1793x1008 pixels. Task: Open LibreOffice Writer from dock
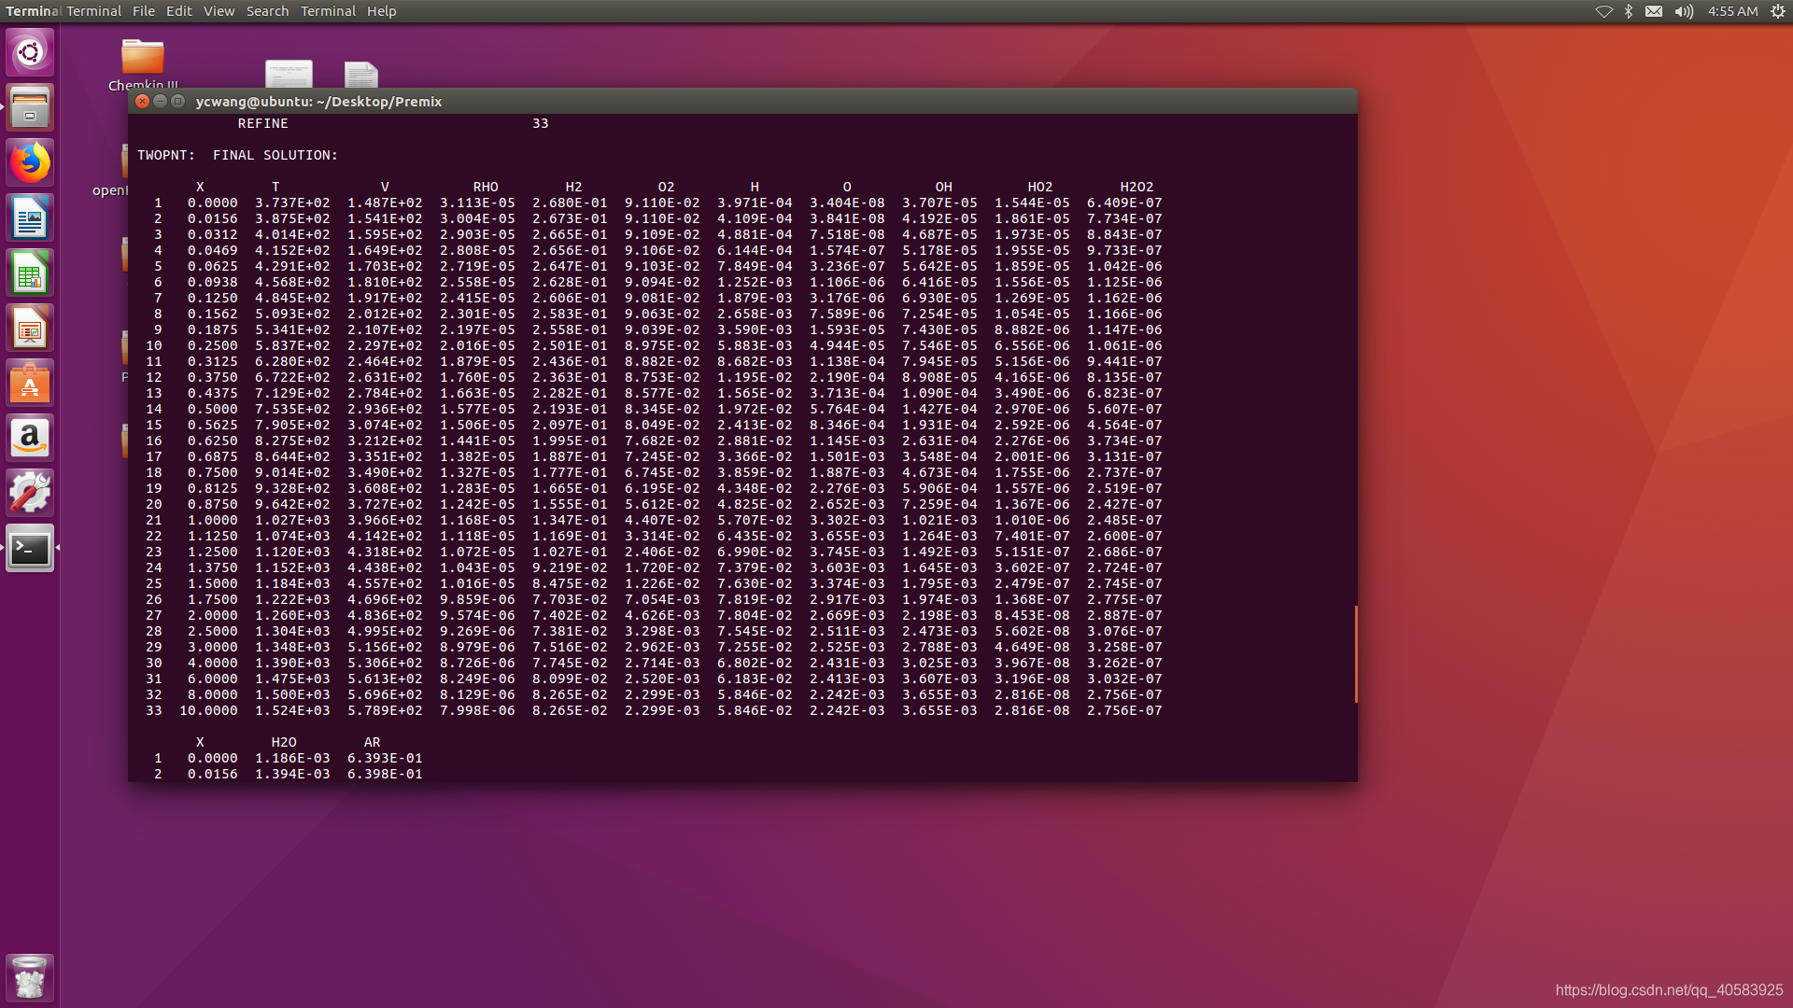[x=30, y=218]
